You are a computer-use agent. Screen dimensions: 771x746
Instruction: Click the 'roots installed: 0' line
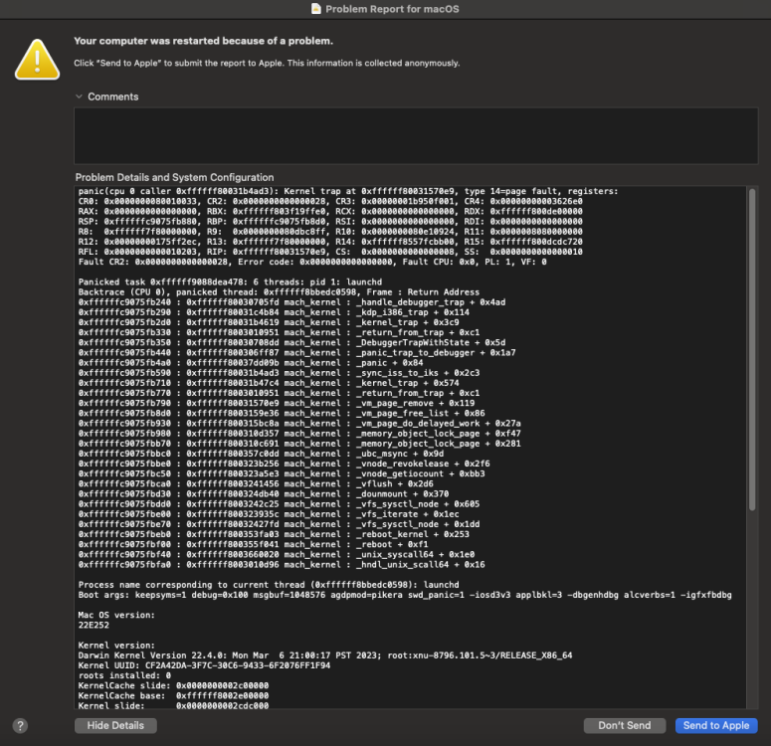pyautogui.click(x=124, y=675)
